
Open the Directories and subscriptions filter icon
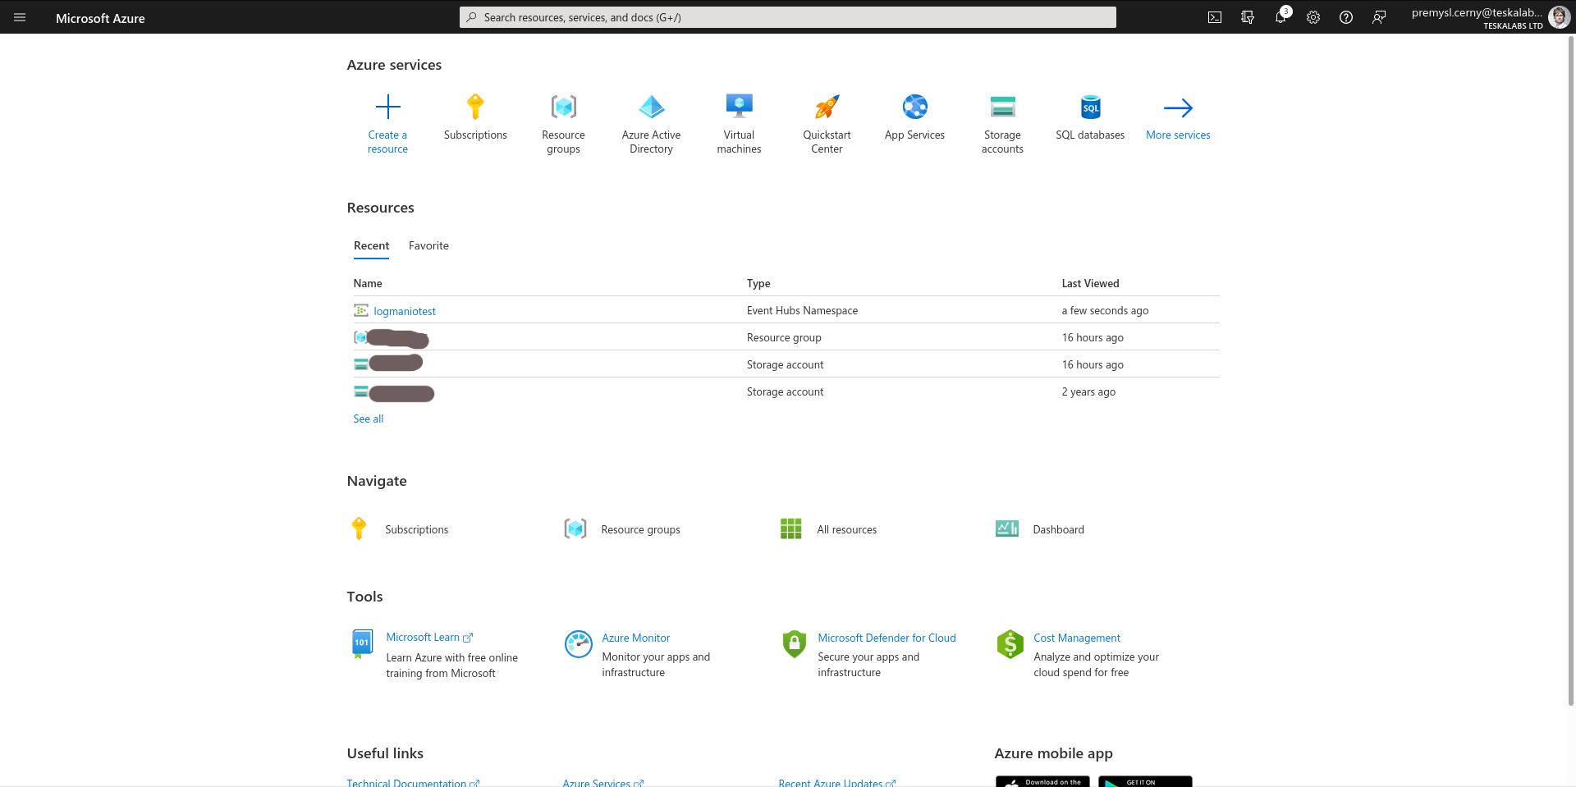click(1248, 17)
